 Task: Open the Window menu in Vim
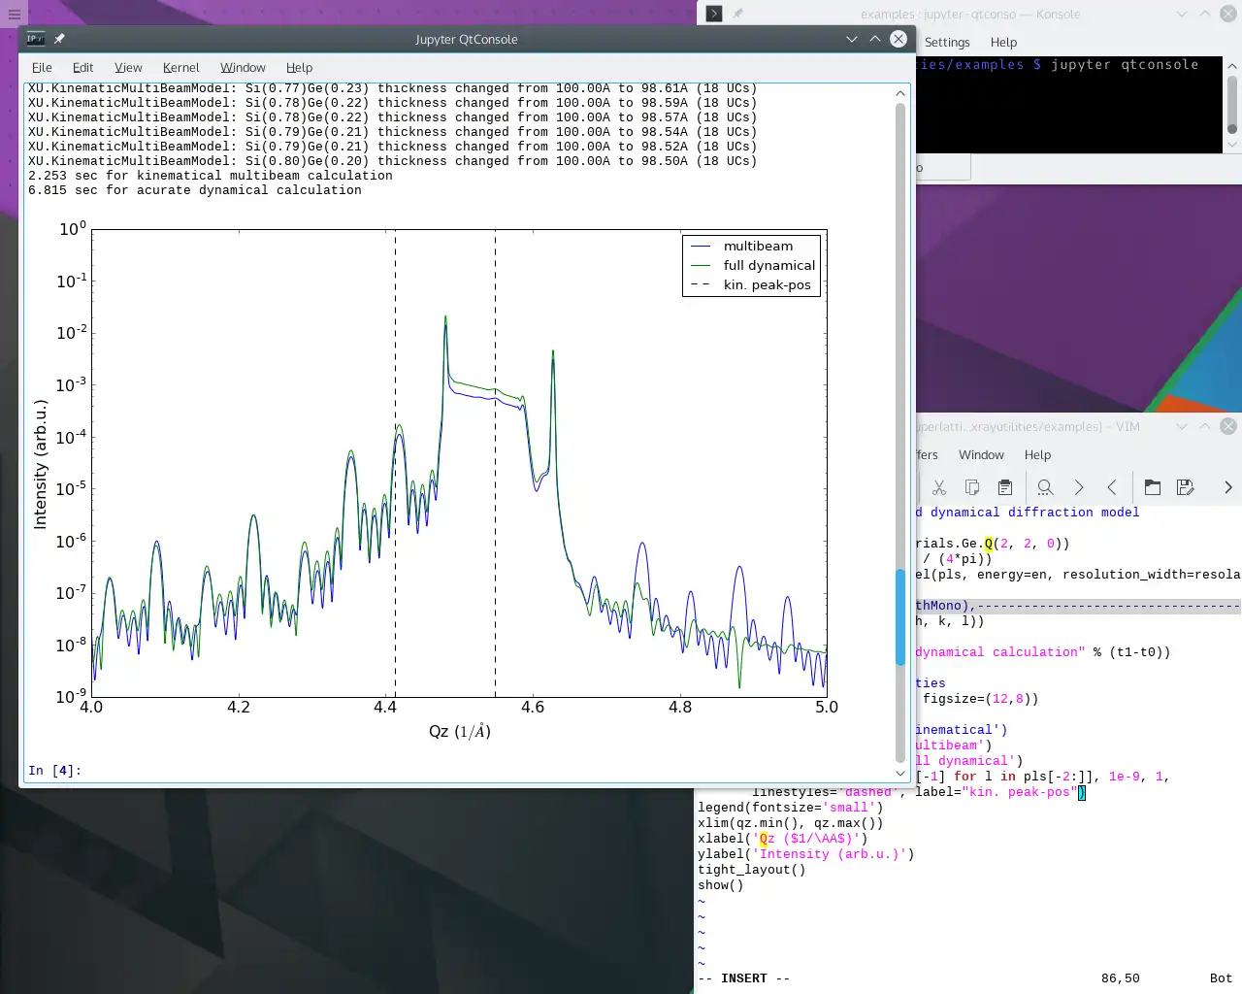981,454
